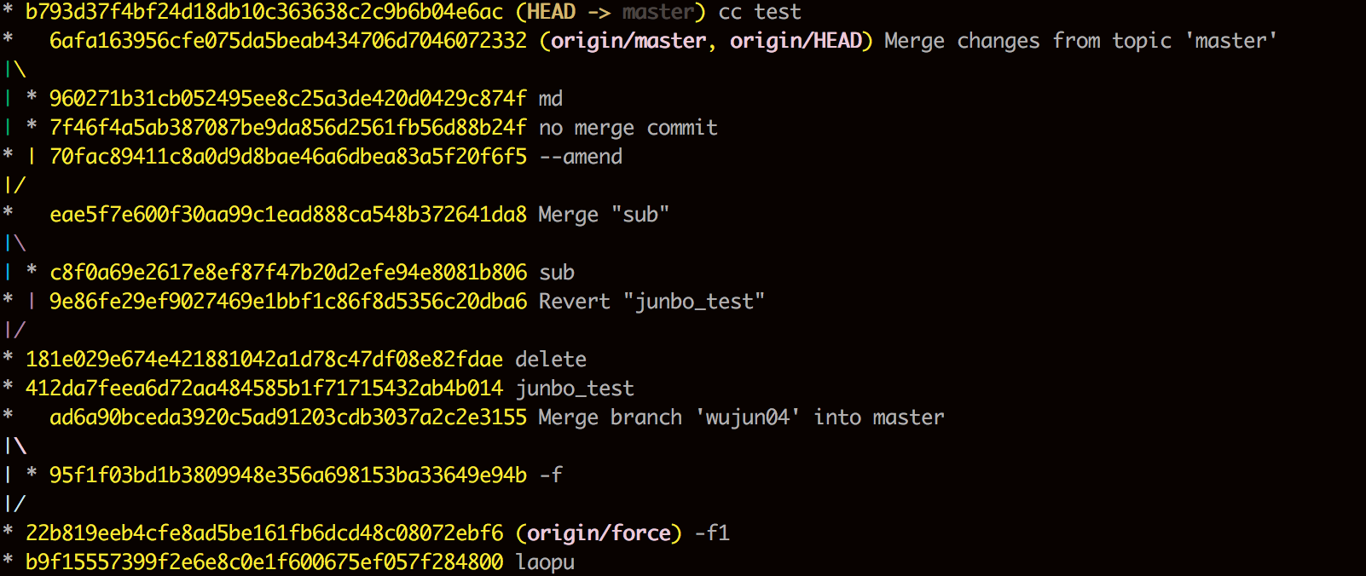Select commit hash 22b819ee

point(264,533)
